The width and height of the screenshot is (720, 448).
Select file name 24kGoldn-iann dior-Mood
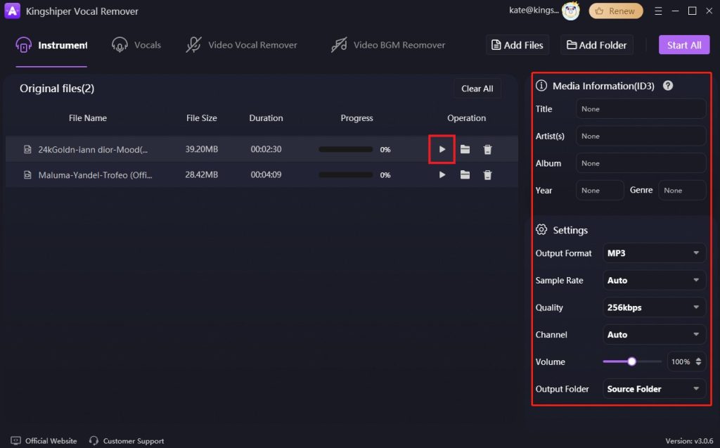(x=93, y=149)
